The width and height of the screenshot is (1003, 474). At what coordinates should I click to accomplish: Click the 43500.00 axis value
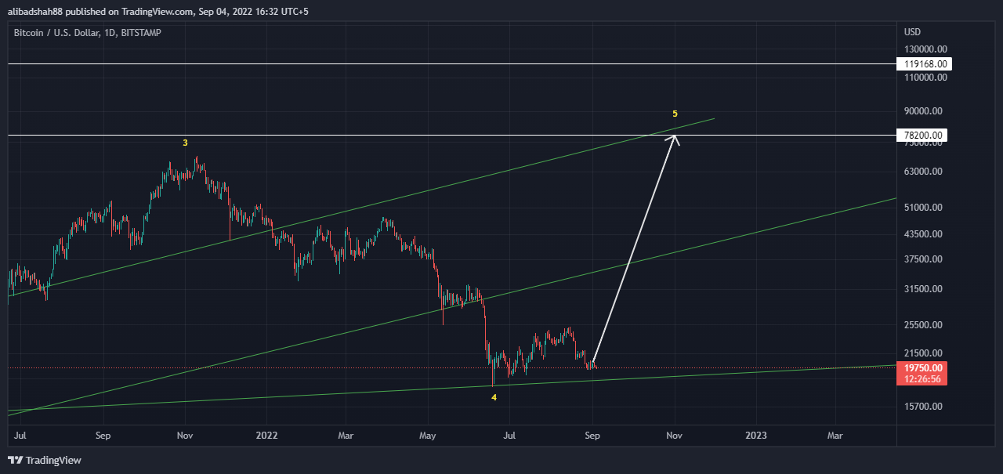click(922, 234)
